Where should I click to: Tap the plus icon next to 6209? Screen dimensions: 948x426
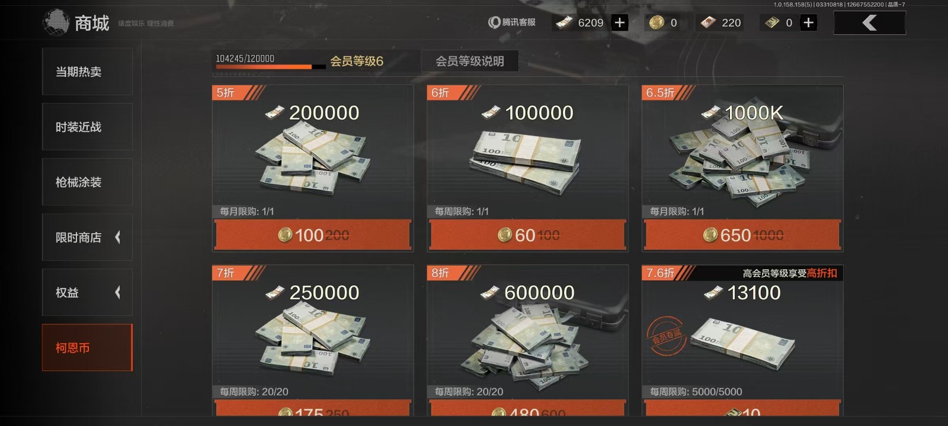click(x=620, y=22)
